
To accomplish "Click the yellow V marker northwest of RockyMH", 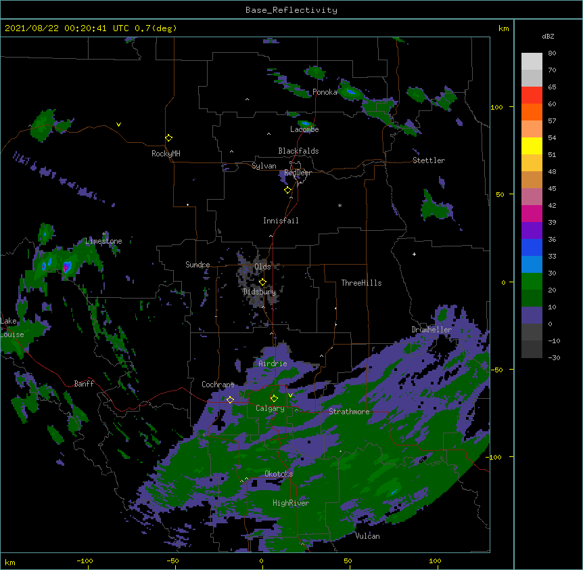I will 118,125.
